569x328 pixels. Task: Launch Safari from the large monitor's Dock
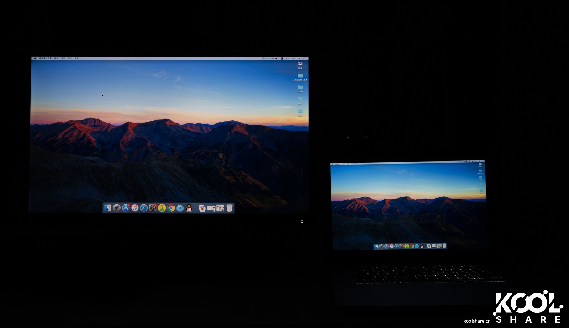(x=144, y=208)
